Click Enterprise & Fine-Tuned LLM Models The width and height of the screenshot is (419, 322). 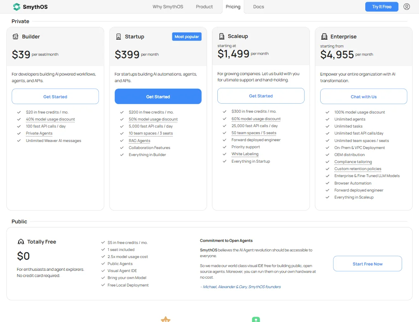[367, 176]
